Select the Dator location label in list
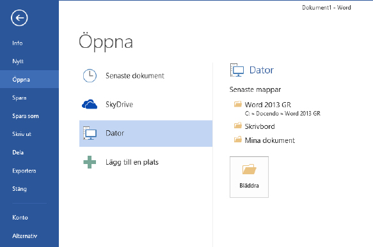This screenshot has width=373, height=247. click(x=115, y=133)
